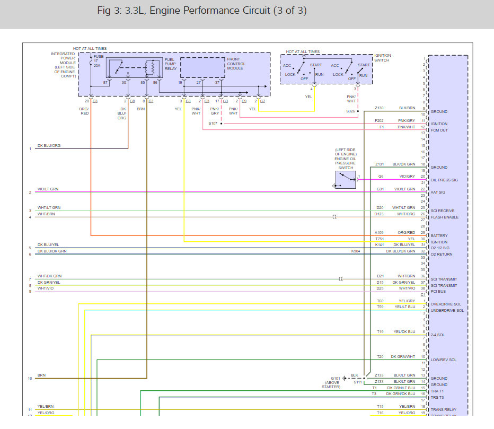Click the 'DK GRN/DK BLU' wire color label
Image resolution: width=494 pixels, height=429 pixels.
(400, 393)
